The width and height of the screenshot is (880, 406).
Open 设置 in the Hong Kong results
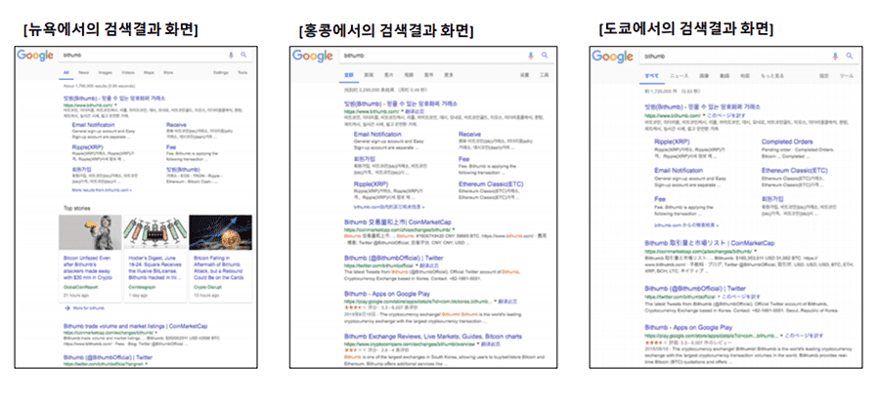point(524,74)
